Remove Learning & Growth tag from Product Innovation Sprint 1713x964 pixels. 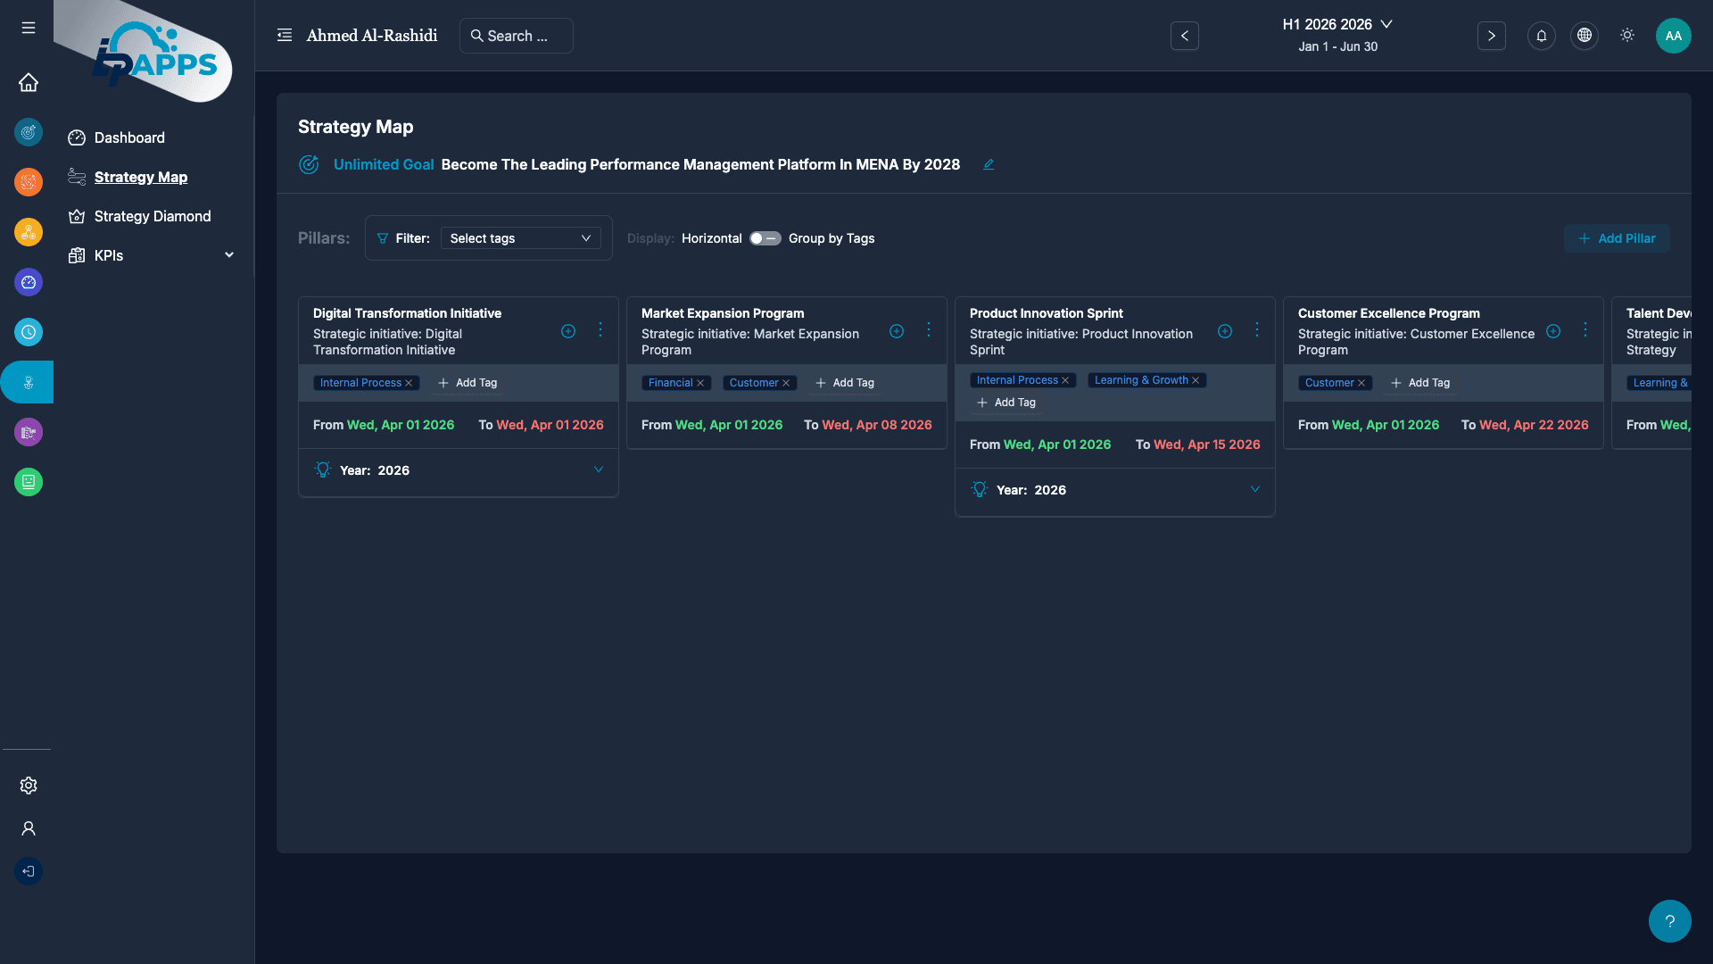tap(1196, 380)
